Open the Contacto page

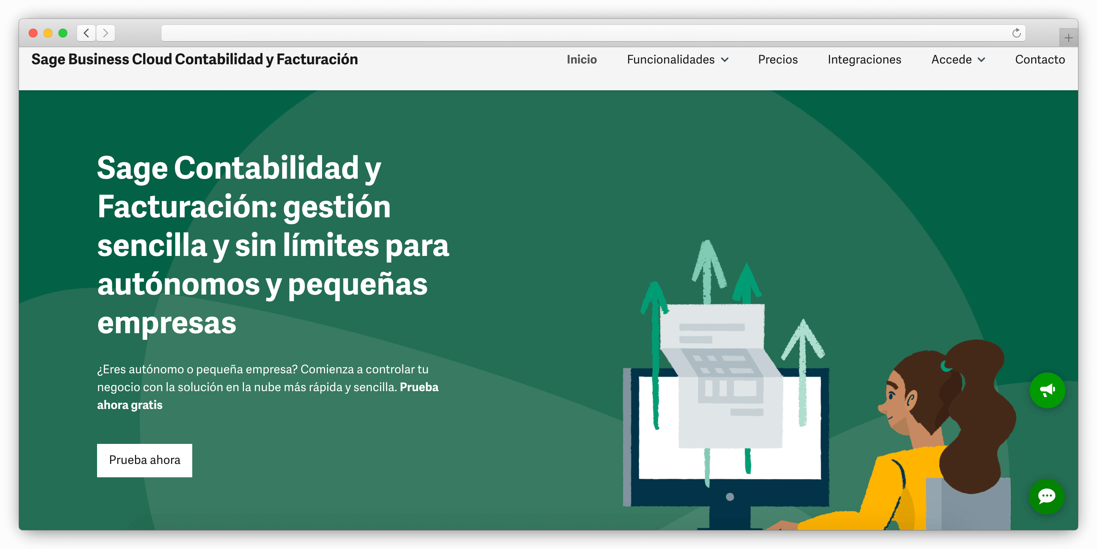1039,59
